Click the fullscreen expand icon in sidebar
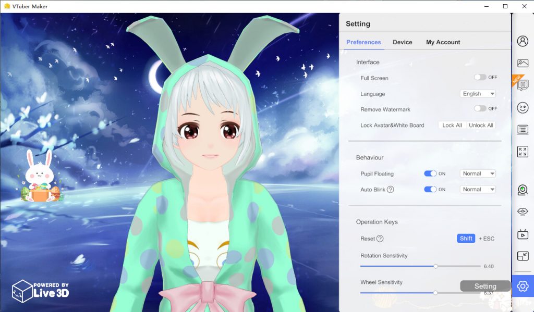Viewport: 534px width, 312px height. click(524, 152)
